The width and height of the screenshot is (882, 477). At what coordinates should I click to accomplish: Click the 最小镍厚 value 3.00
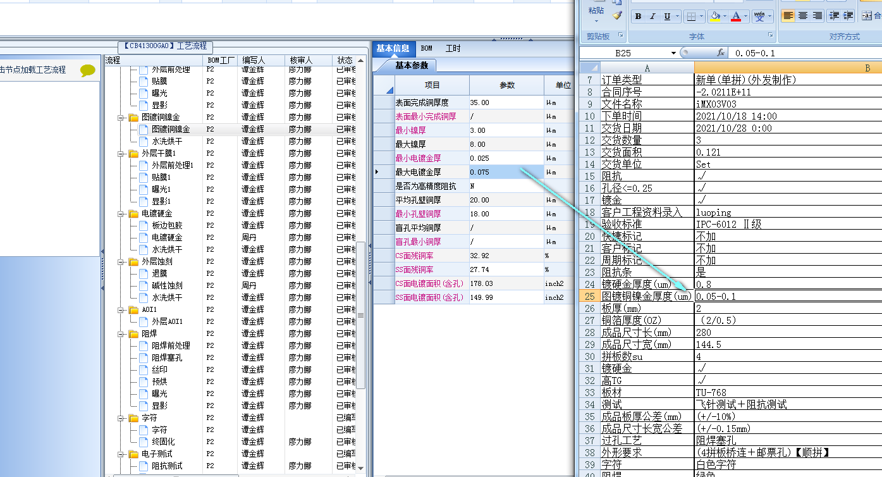[x=506, y=130]
